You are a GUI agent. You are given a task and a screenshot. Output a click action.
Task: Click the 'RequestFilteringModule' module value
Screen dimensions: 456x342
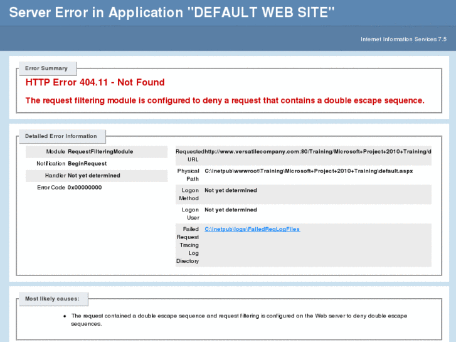(x=100, y=152)
